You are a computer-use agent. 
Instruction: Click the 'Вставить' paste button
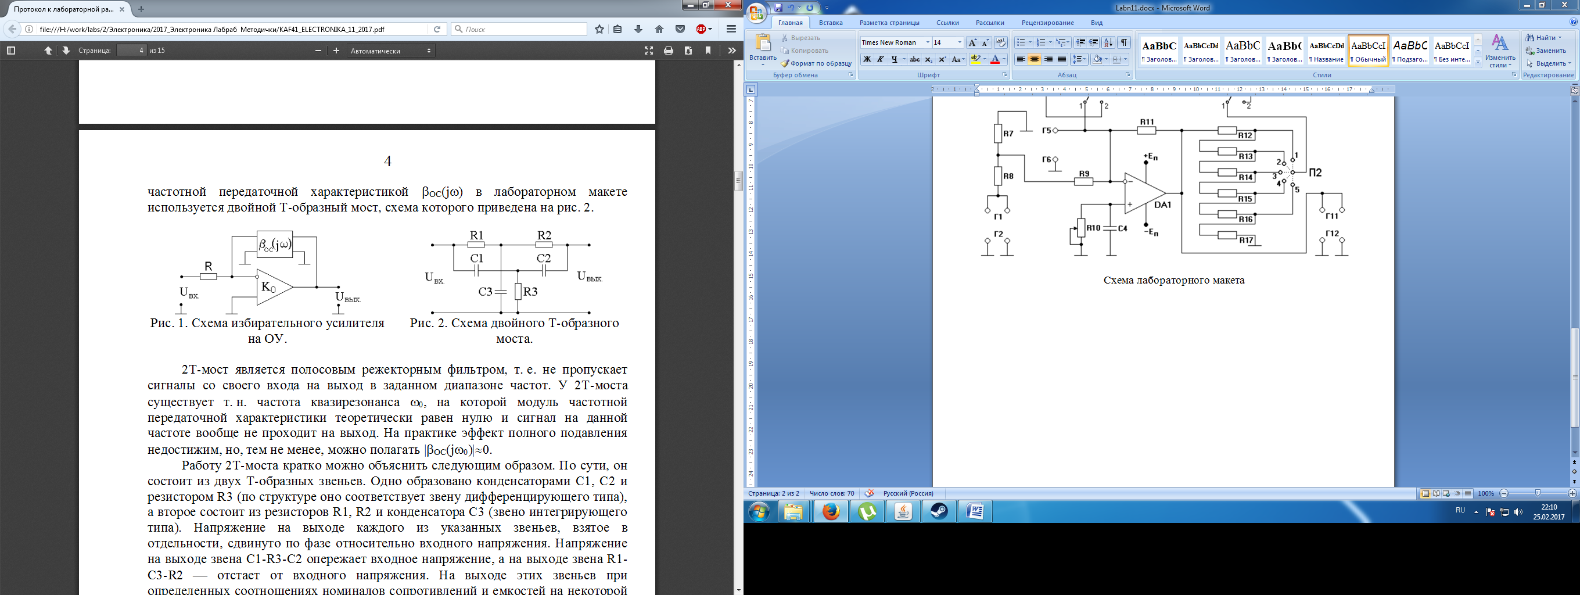[762, 51]
